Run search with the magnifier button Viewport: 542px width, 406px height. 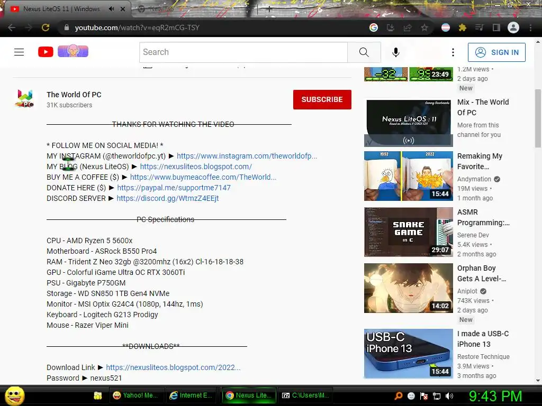click(364, 52)
